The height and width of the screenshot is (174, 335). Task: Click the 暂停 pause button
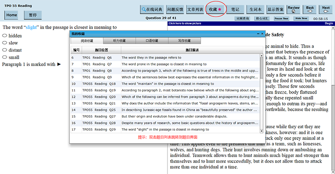point(33,15)
